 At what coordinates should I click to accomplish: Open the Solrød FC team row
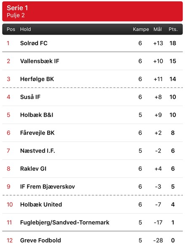[92, 43]
